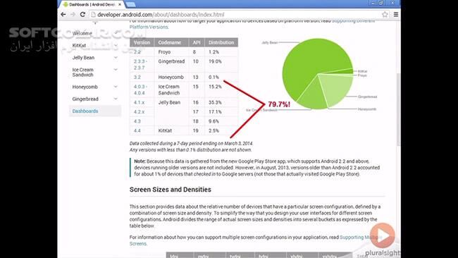Click the Version column header
Viewport: 458px width, 258px height.
(142, 42)
